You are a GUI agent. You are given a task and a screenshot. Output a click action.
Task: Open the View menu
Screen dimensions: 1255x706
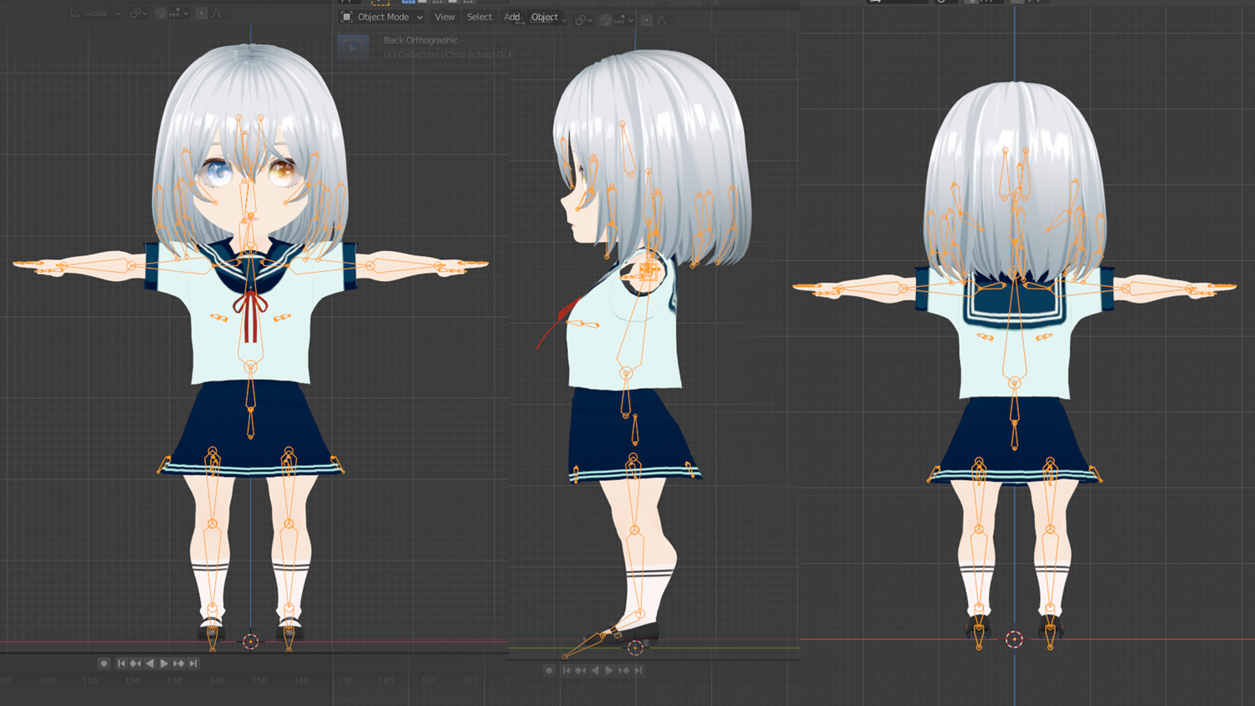coord(444,17)
